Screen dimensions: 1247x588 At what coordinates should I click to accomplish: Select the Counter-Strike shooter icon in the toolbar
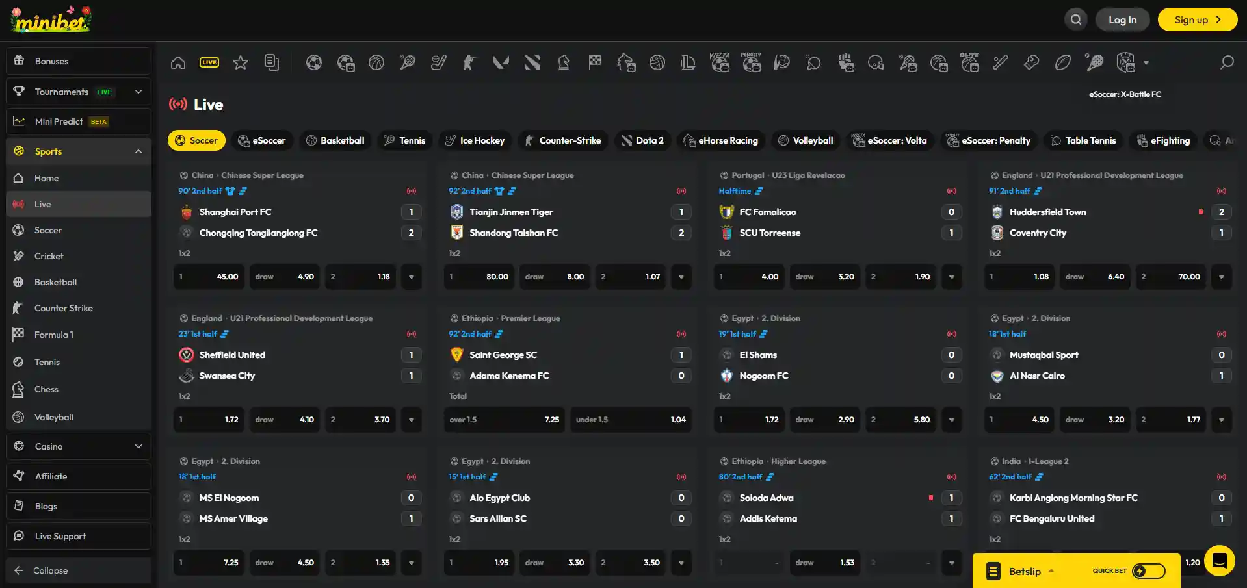(x=469, y=62)
